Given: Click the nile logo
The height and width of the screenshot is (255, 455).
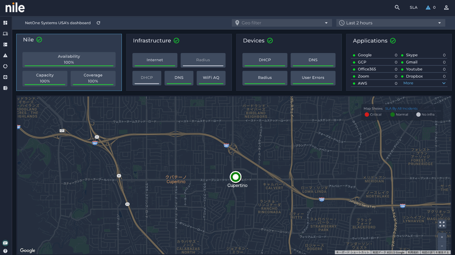Looking at the screenshot, I should [15, 8].
